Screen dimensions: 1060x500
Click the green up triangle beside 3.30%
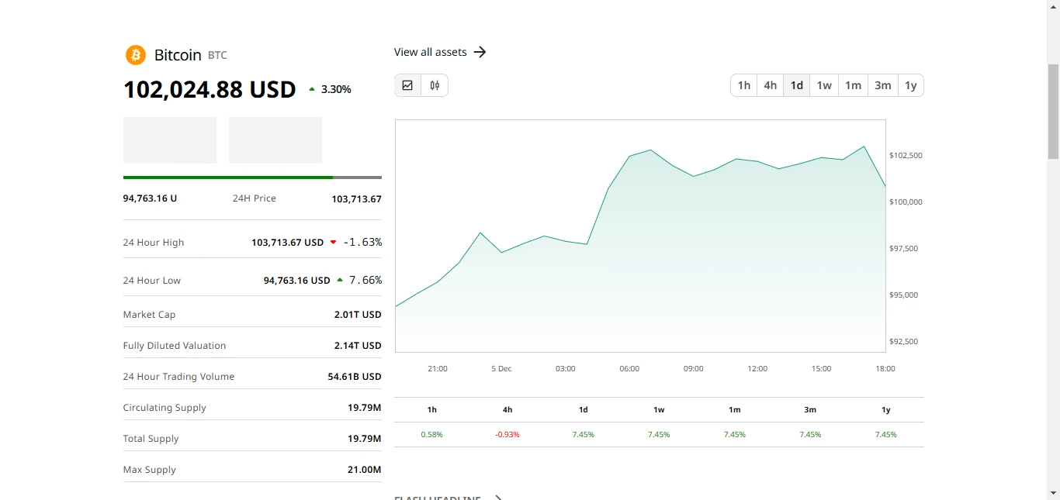click(312, 89)
